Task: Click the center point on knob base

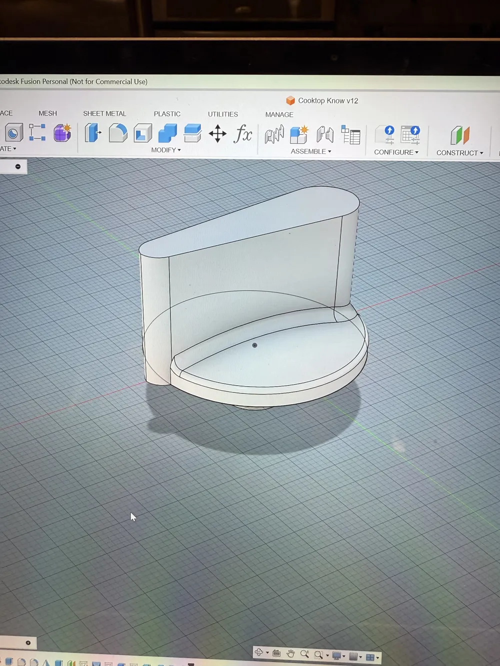Action: pyautogui.click(x=255, y=345)
